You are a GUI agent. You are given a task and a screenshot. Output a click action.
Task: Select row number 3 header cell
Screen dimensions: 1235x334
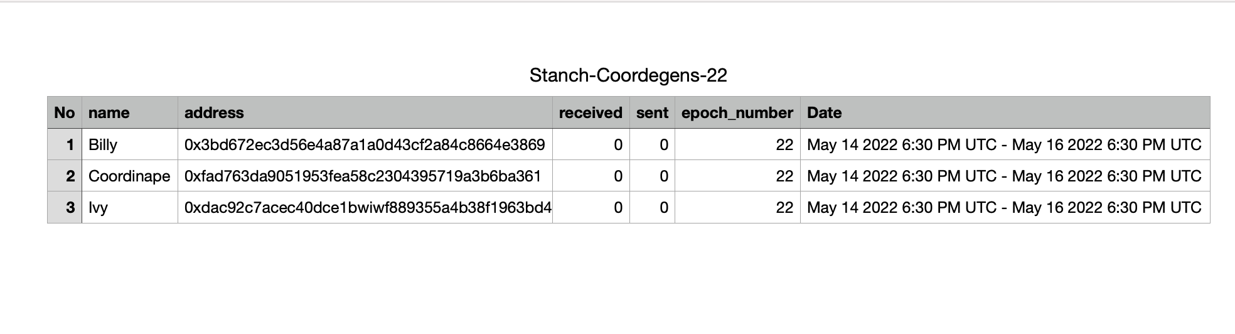[x=65, y=208]
